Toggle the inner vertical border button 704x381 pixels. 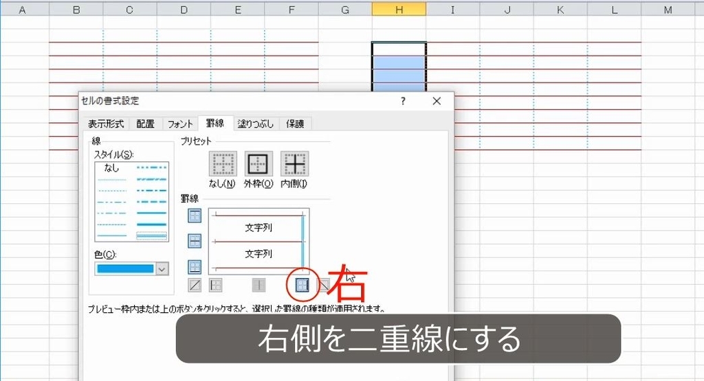258,285
